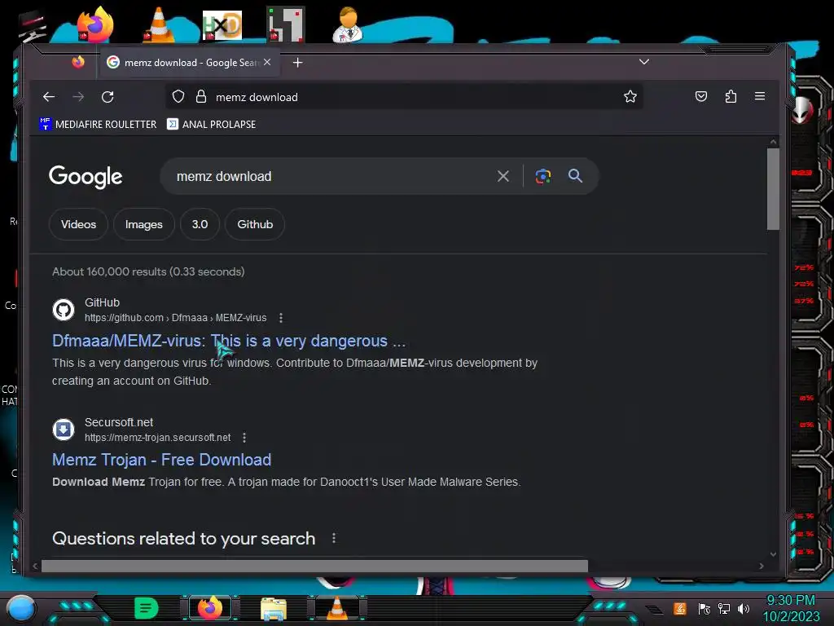Click the forward navigation arrow
The height and width of the screenshot is (626, 834).
(x=78, y=97)
